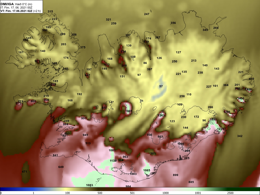
Task: Click the map value 936
Action: (149, 135)
